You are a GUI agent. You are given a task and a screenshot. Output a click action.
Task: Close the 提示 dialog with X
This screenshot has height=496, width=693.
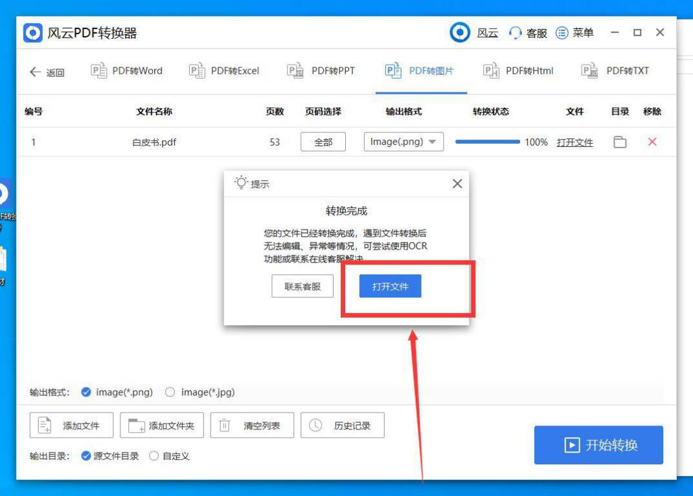[457, 184]
